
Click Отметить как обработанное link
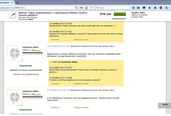pos(26,74)
